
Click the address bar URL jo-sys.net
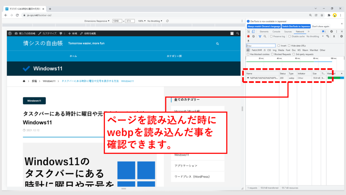click(39, 15)
